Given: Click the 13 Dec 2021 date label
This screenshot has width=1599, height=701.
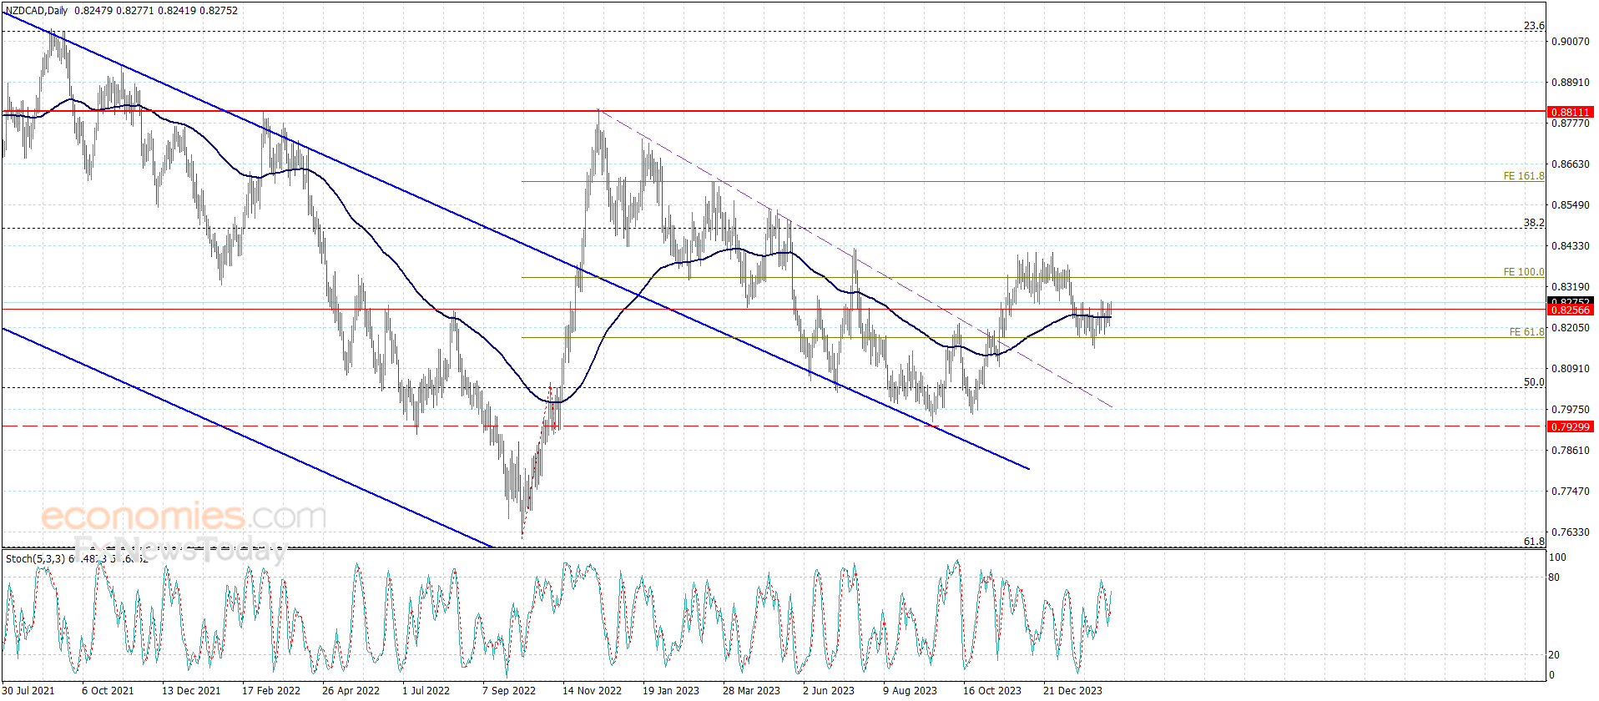Looking at the screenshot, I should (191, 691).
